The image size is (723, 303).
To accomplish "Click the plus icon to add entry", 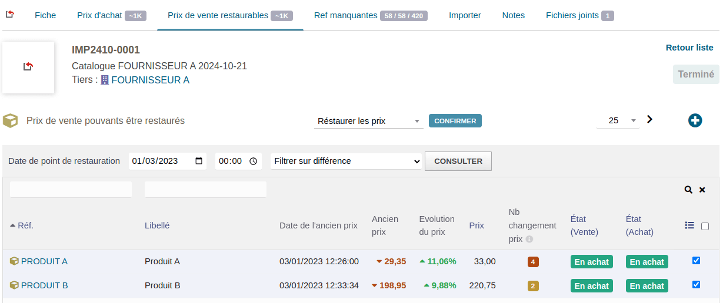I will [695, 120].
